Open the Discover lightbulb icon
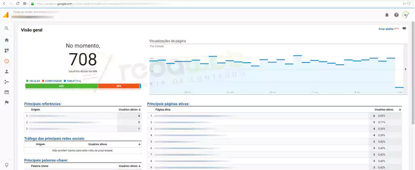Image resolution: width=415 pixels, height=170 pixels. (6, 165)
